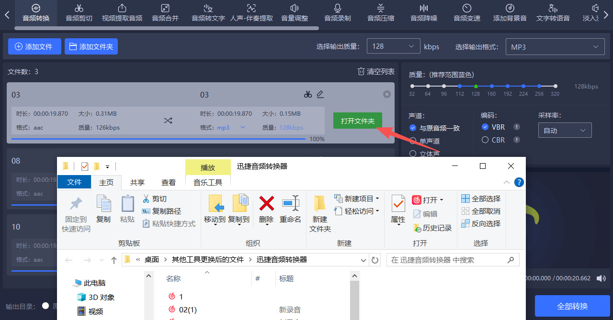
Task: Expand the 复制到 dropdown in Explorer
Action: point(238,225)
